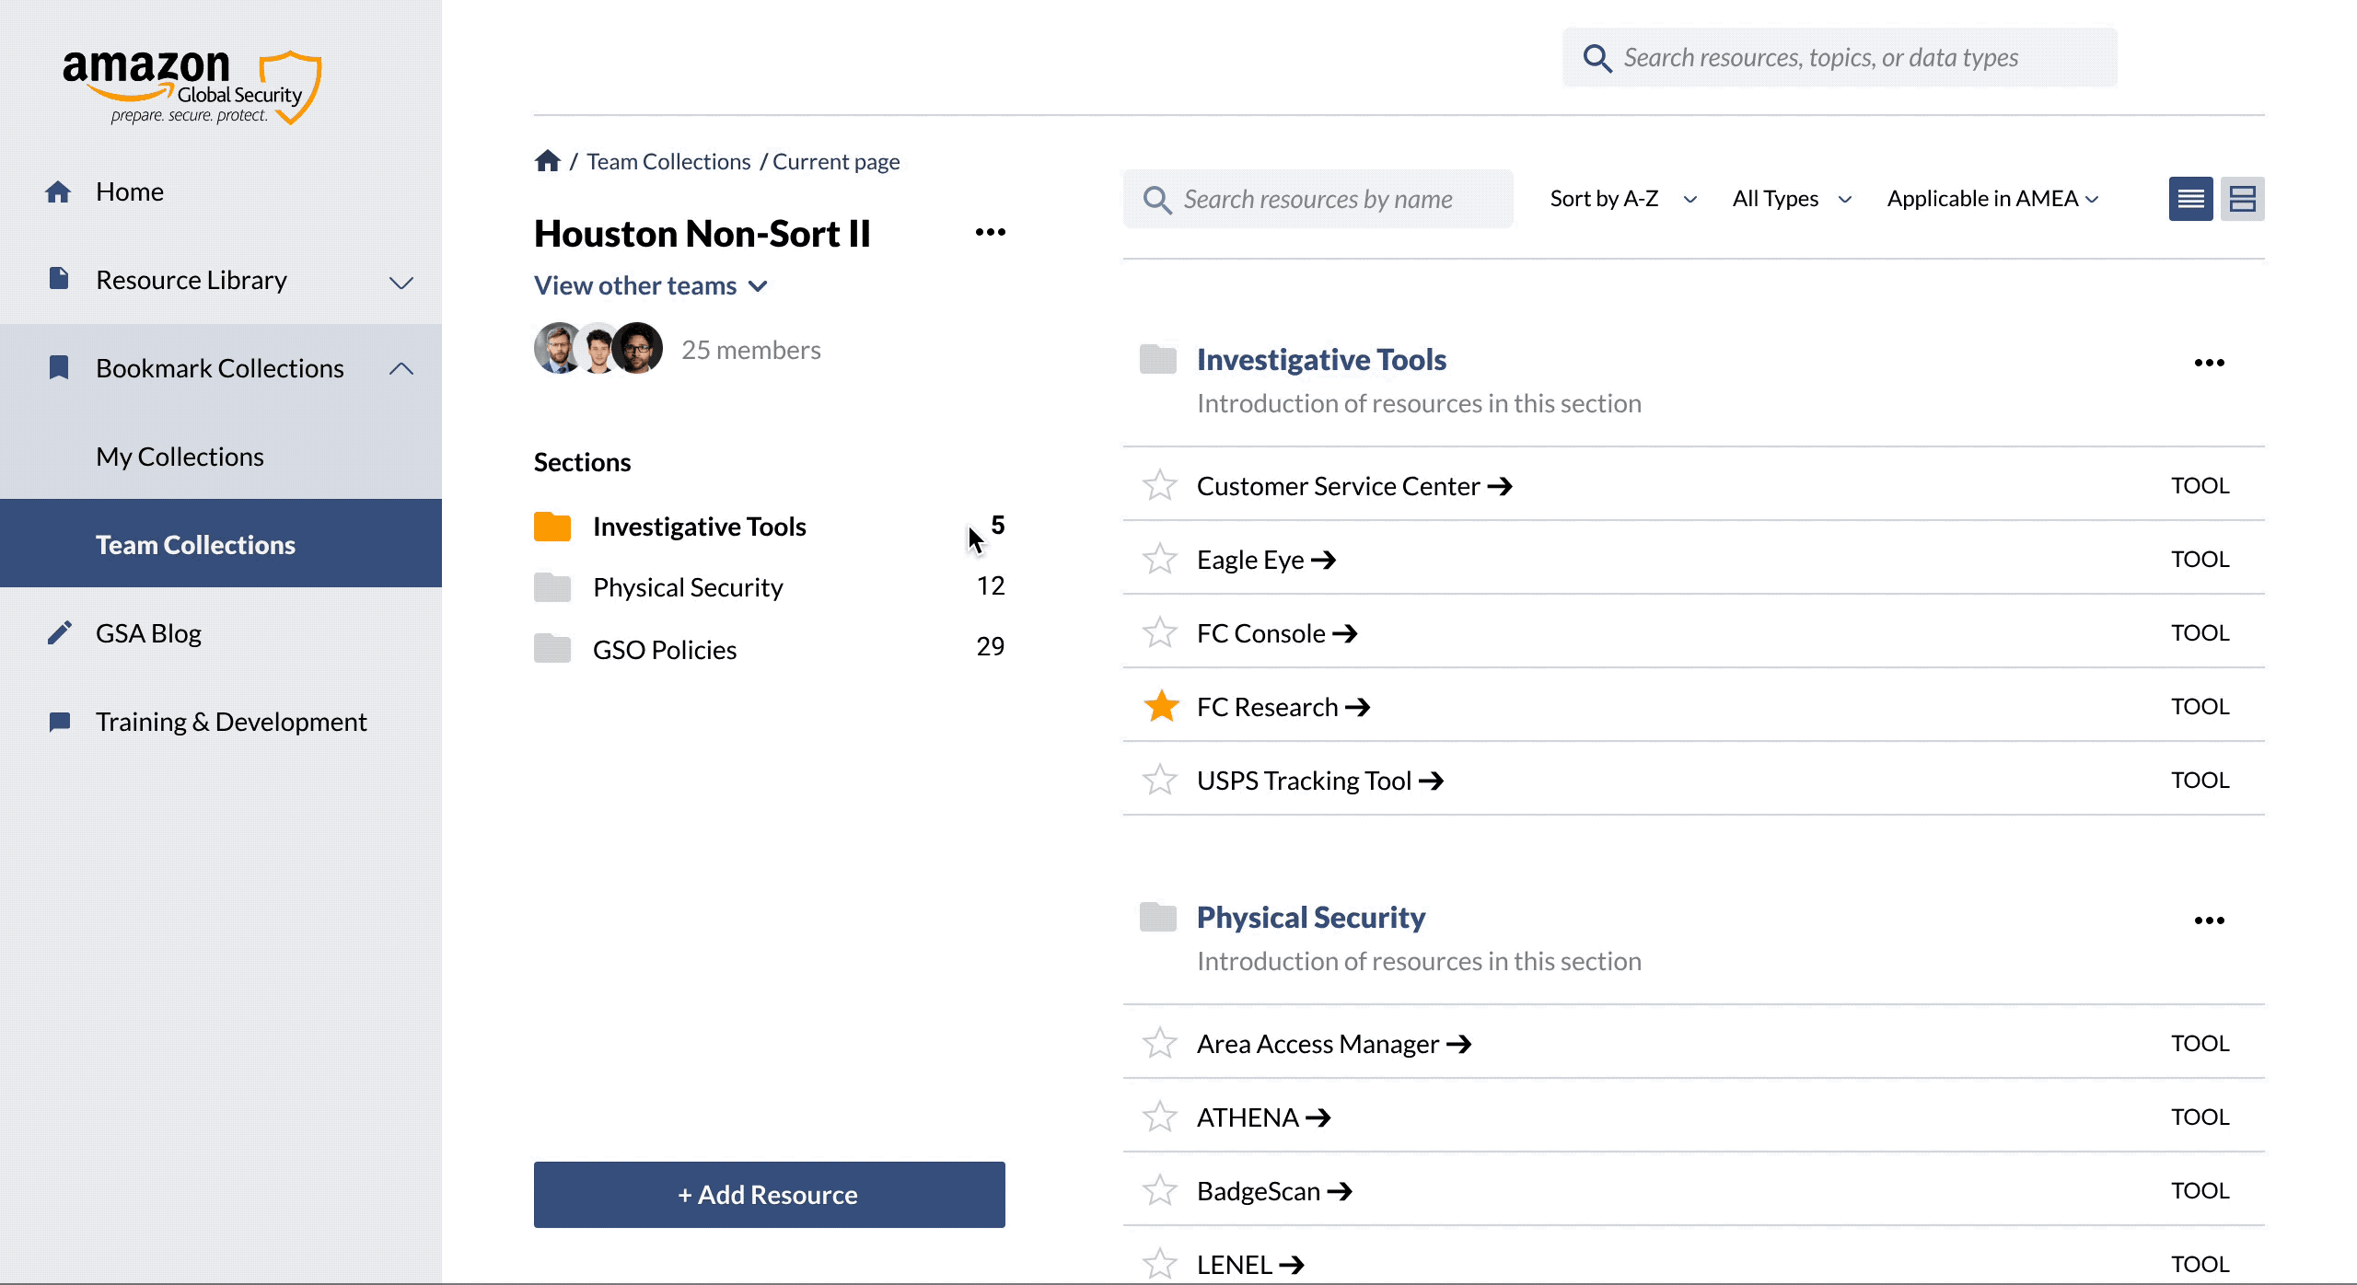Viewport: 2357px width, 1285px height.
Task: Star the Customer Service Center resource
Action: pyautogui.click(x=1160, y=485)
